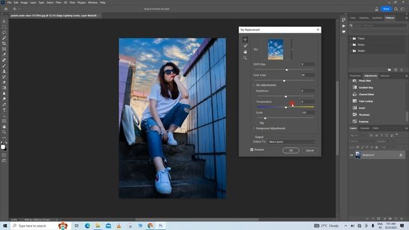Open Windows Start menu

(4, 226)
